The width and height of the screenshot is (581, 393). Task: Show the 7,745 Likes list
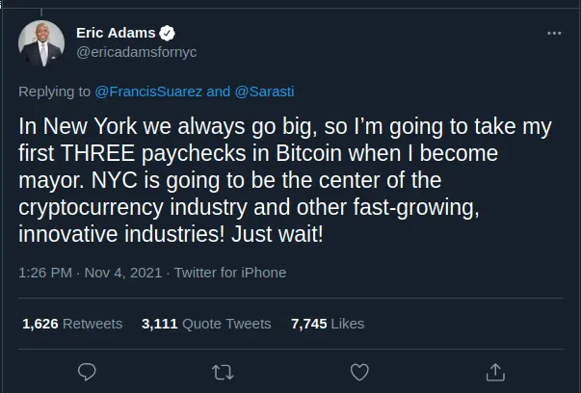[327, 325]
